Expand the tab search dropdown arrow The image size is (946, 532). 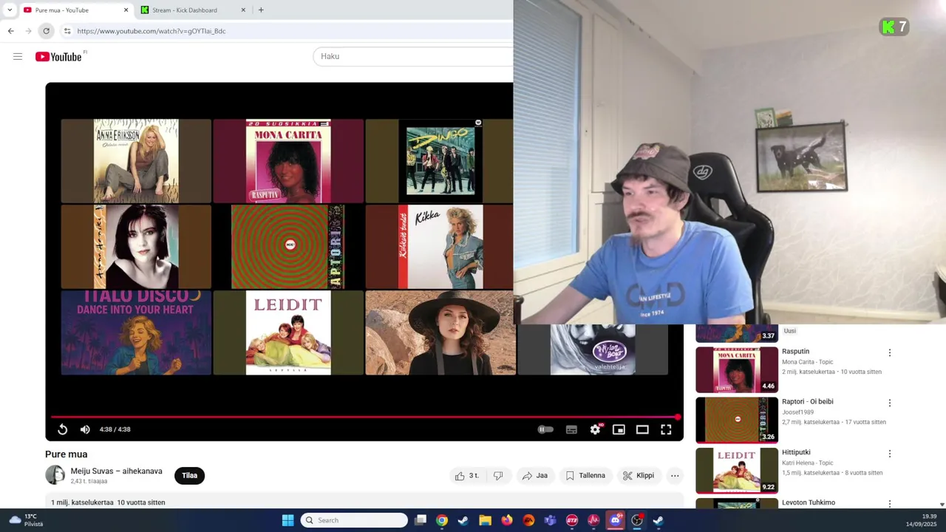click(10, 10)
